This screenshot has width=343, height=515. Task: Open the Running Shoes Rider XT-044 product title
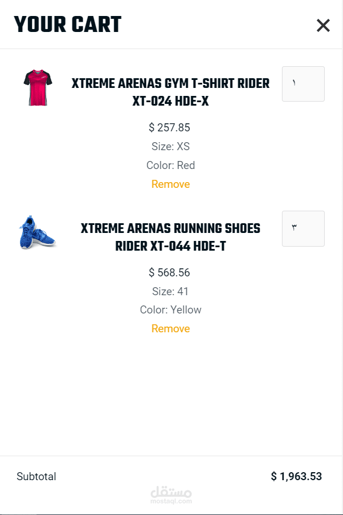tap(170, 237)
